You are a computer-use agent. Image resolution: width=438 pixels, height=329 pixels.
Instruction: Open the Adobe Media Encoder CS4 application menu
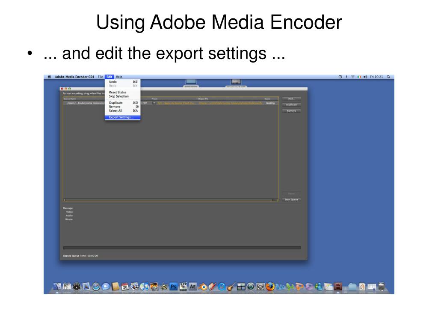(x=74, y=77)
